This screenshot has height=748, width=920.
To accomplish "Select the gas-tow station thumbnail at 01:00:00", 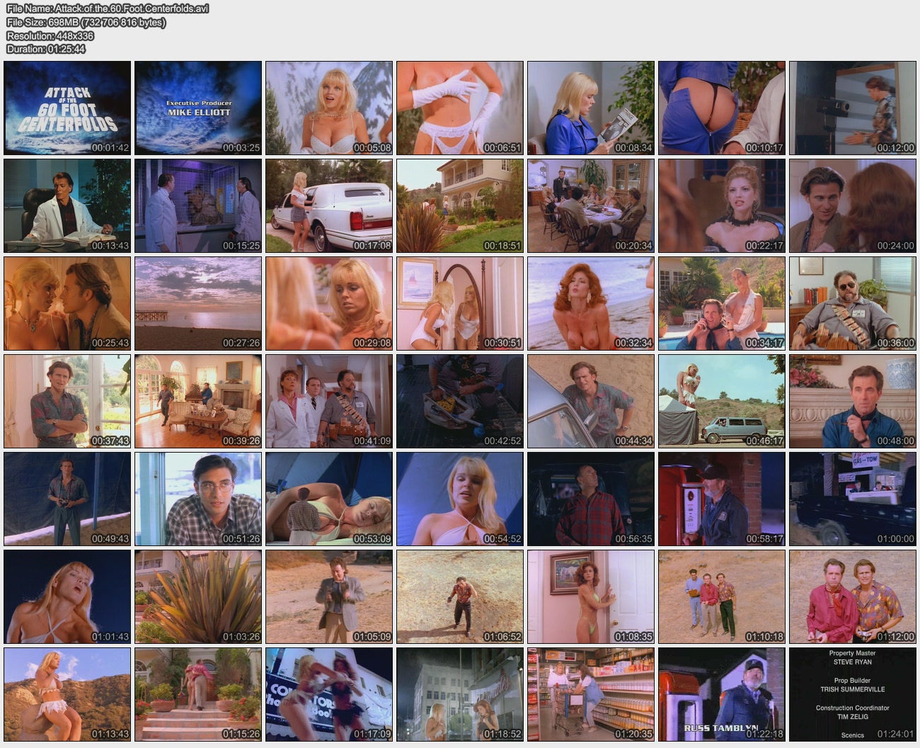I will 853,499.
